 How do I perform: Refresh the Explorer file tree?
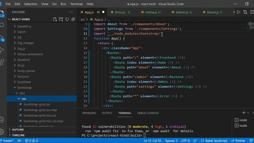[67, 19]
